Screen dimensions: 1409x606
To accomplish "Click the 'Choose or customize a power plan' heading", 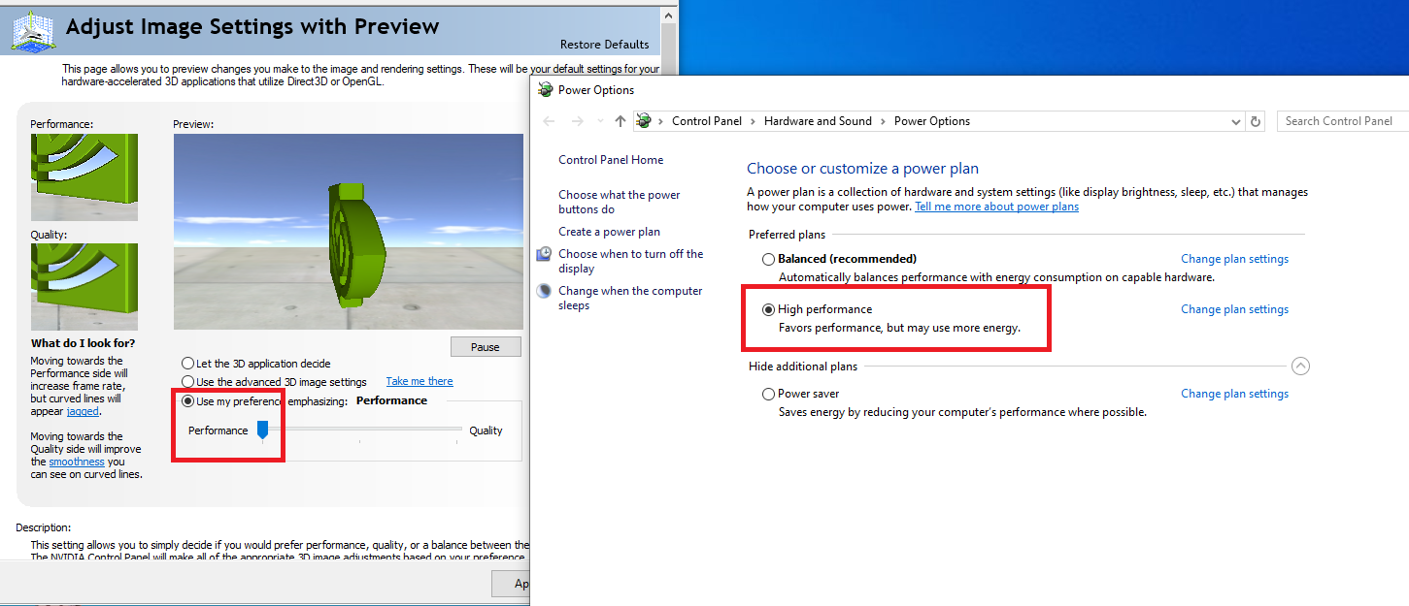I will click(862, 169).
